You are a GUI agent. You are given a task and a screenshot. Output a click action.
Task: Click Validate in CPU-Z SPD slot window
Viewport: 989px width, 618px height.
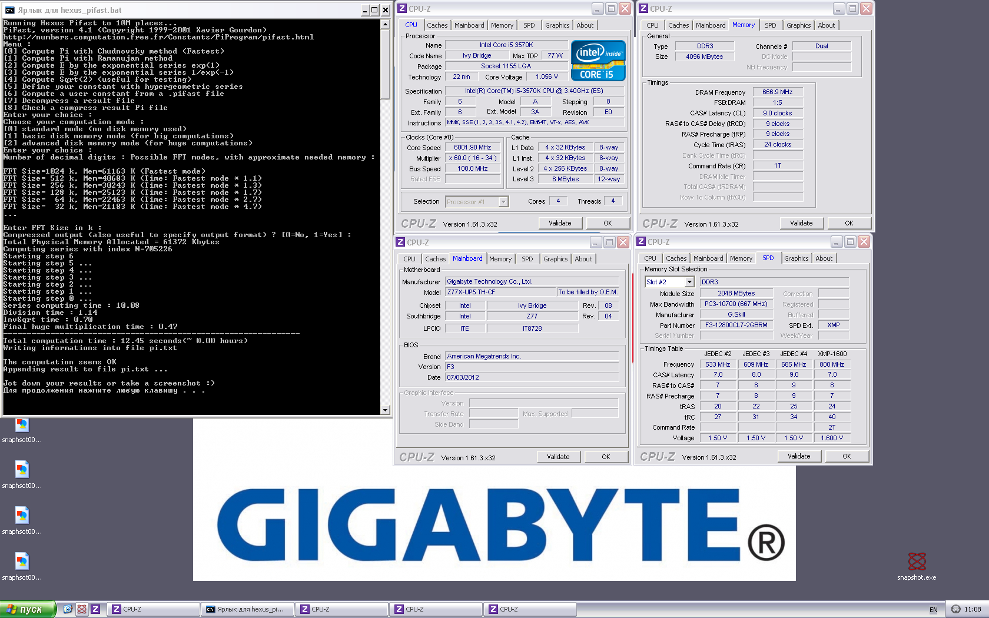point(799,456)
